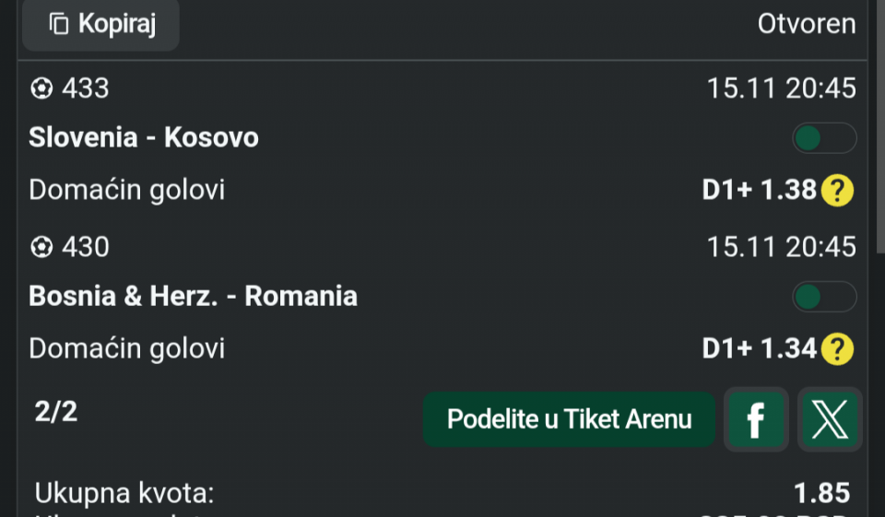This screenshot has width=885, height=517.
Task: Click the Otvoren ticket status label
Action: click(x=807, y=24)
